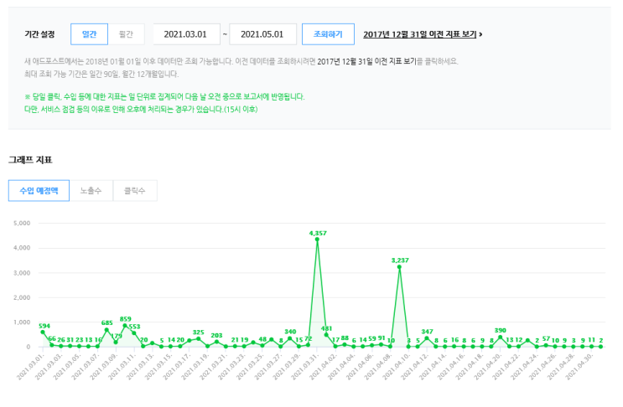Screen dimensions: 623x407
Task: Click the 347 data point
Action: (x=427, y=338)
